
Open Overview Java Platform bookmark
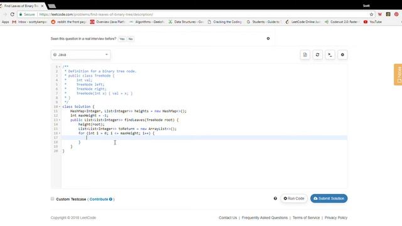tap(107, 22)
